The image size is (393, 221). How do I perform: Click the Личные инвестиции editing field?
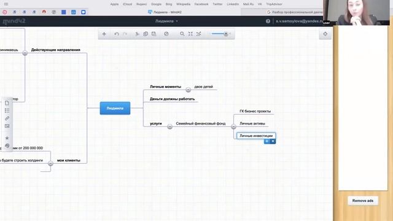pyautogui.click(x=256, y=136)
